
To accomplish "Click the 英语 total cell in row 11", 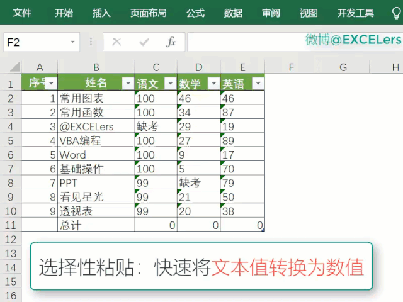I will [x=242, y=225].
